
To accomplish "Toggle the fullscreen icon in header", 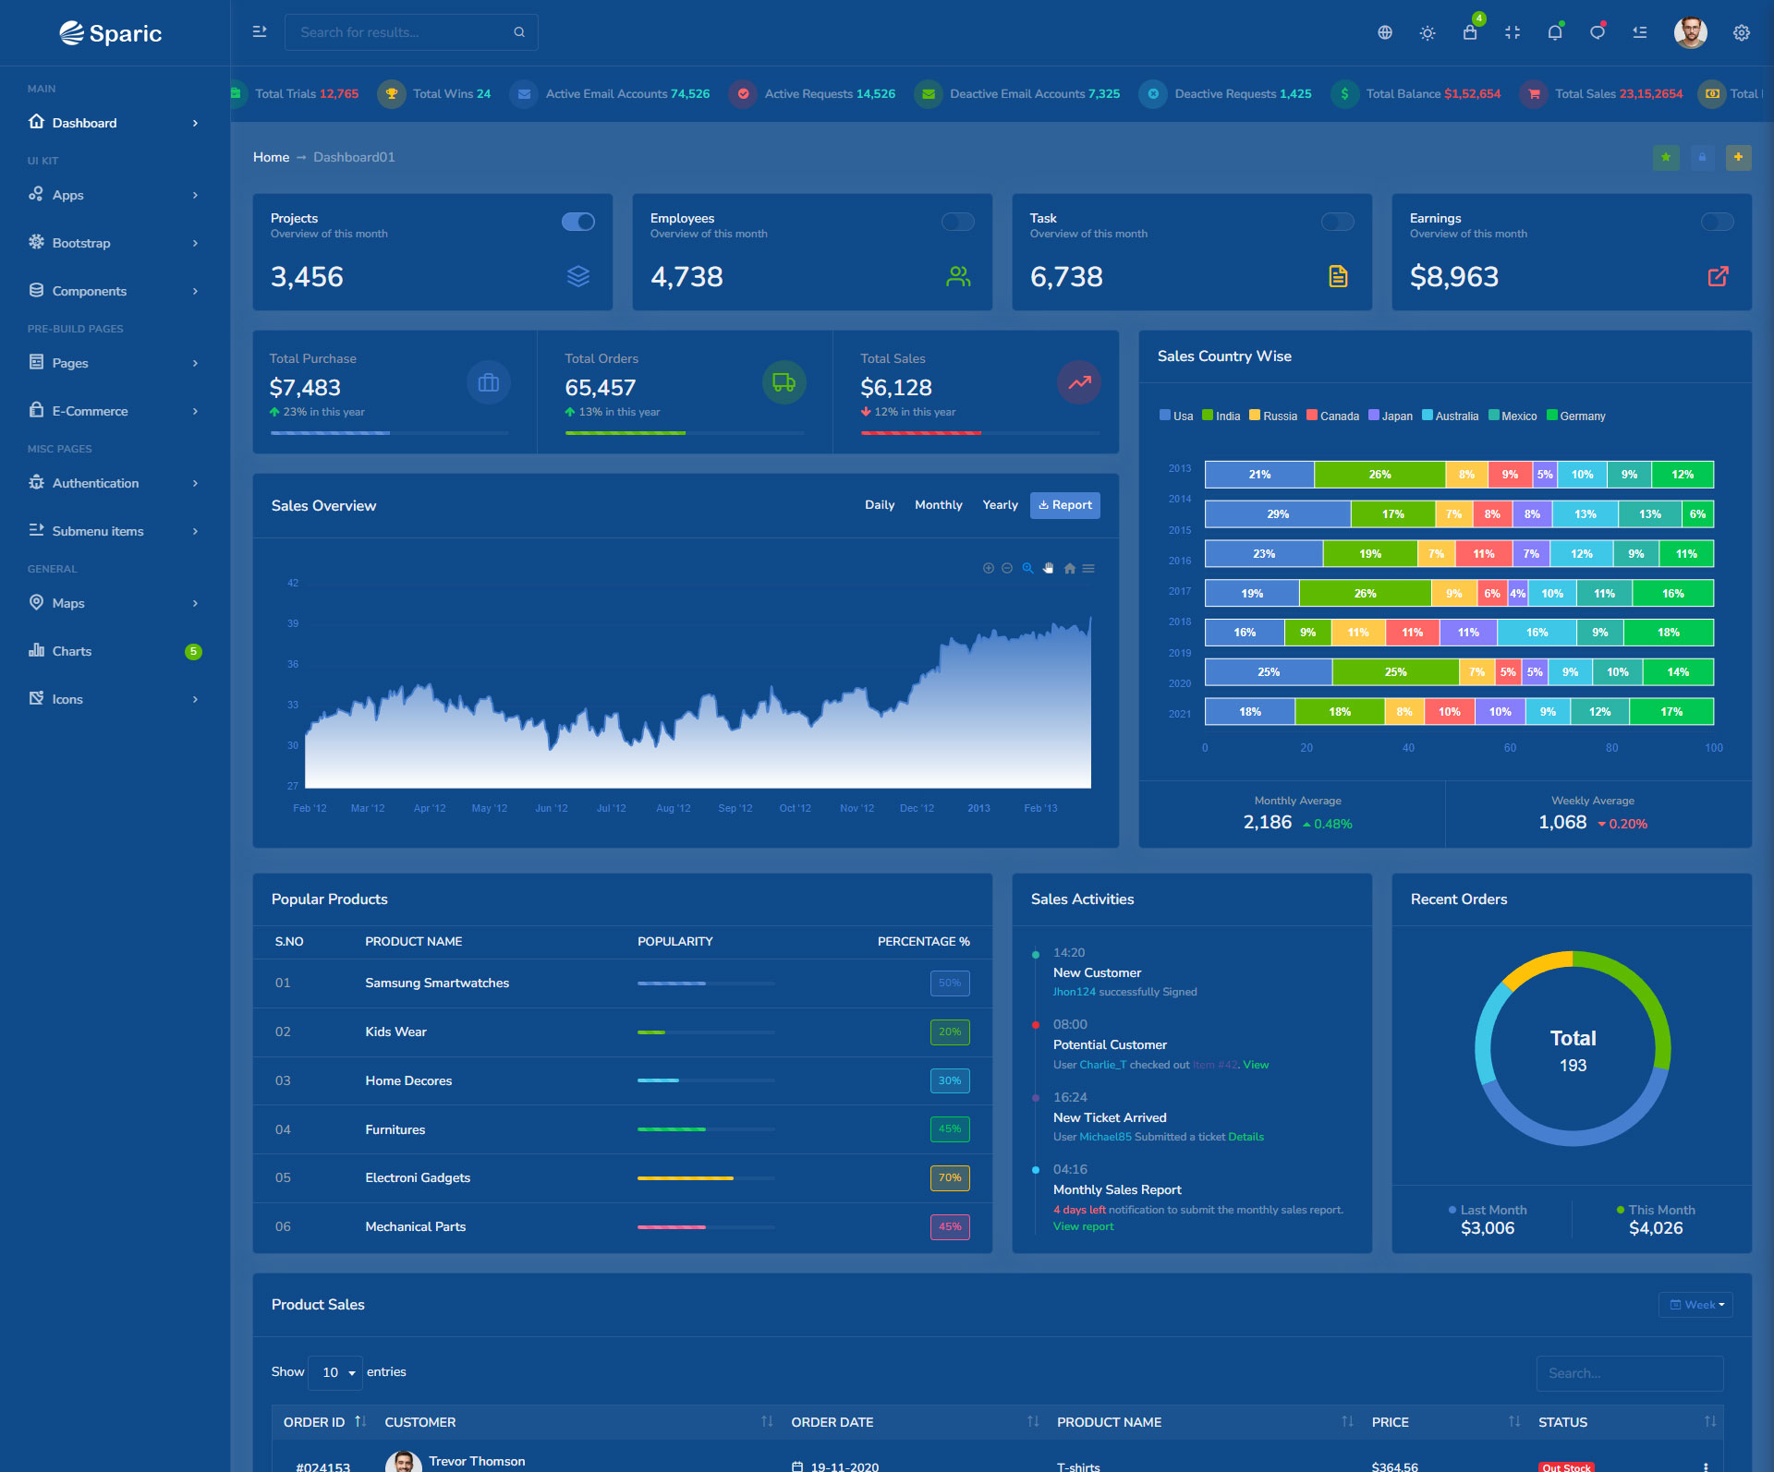I will point(1512,32).
